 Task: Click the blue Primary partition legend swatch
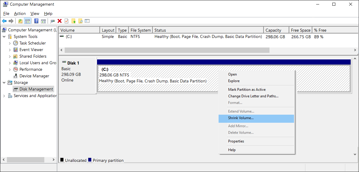(x=90, y=160)
